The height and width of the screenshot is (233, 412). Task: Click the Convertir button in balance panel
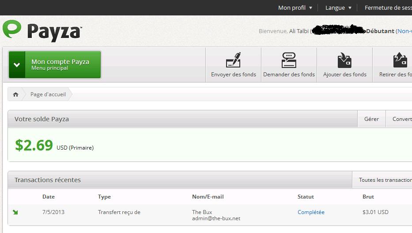point(399,119)
